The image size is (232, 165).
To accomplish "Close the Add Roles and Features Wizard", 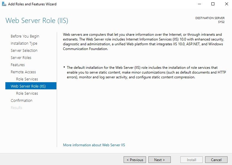I will point(226,4).
